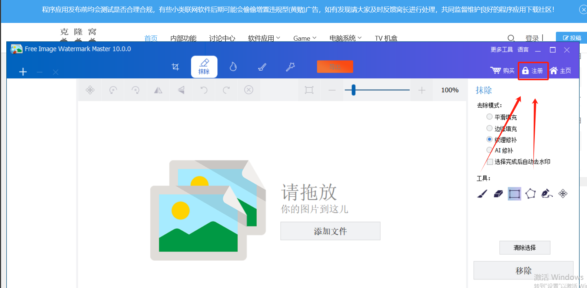The width and height of the screenshot is (587, 288).
Task: Undo the last action
Action: click(204, 90)
